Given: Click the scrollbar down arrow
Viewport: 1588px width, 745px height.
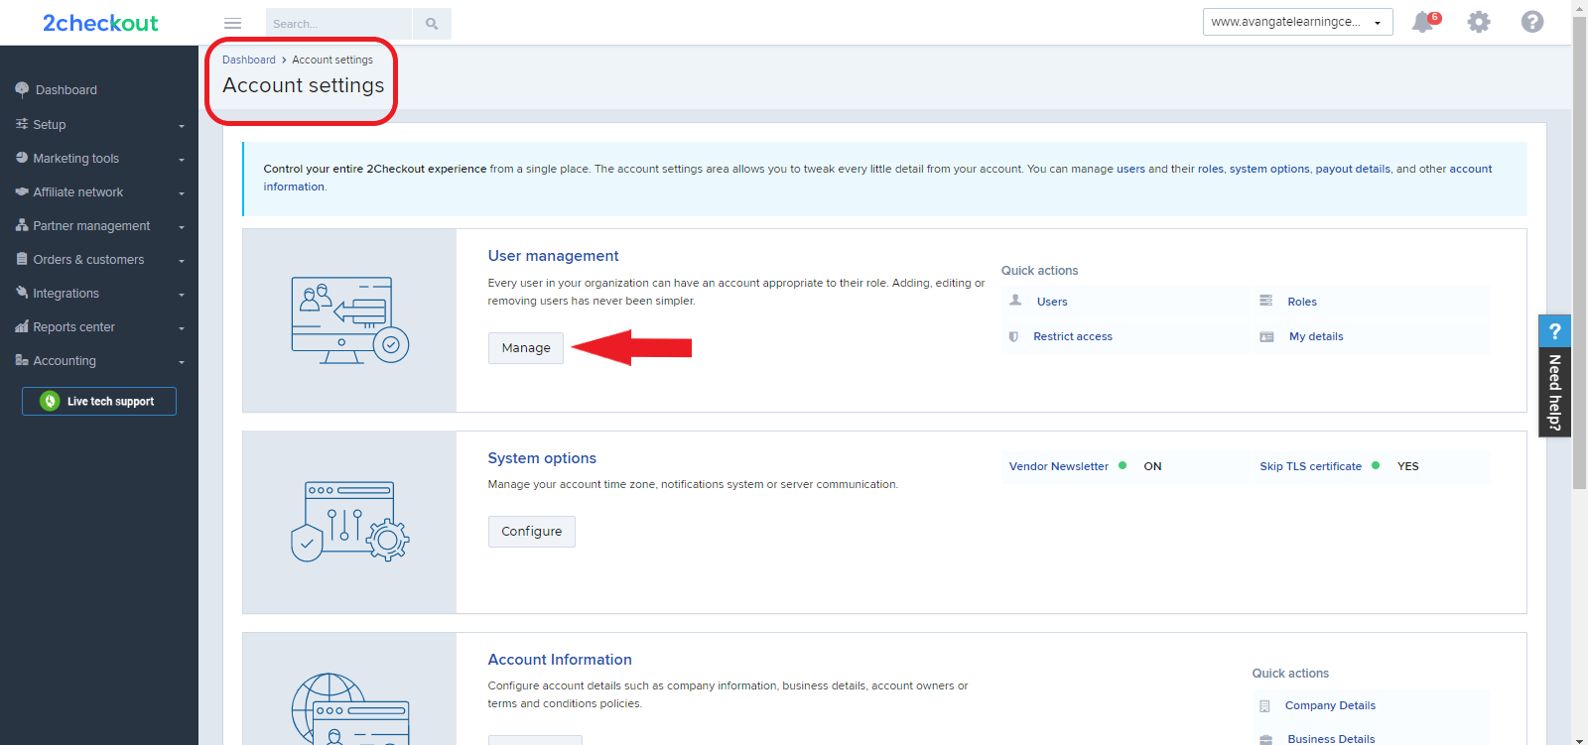Looking at the screenshot, I should [x=1580, y=739].
